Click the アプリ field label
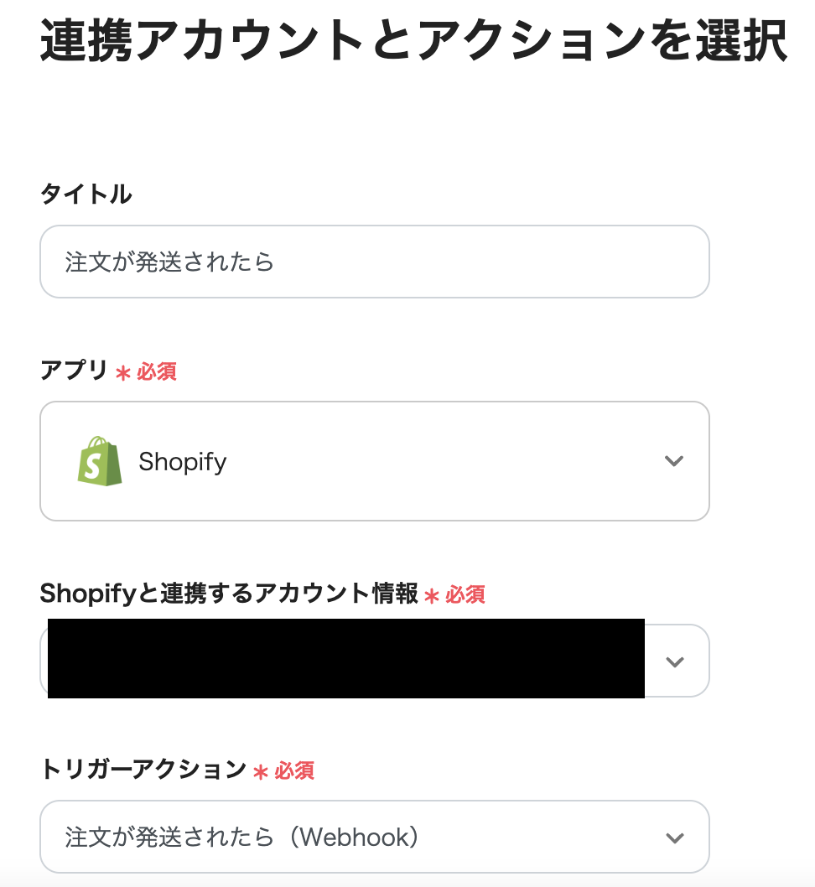 pyautogui.click(x=74, y=370)
